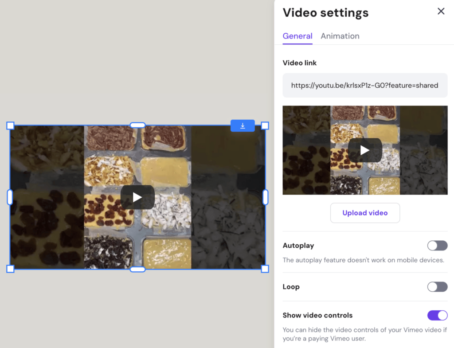Image resolution: width=454 pixels, height=348 pixels.
Task: Click the YouTube video link field
Action: pos(365,85)
